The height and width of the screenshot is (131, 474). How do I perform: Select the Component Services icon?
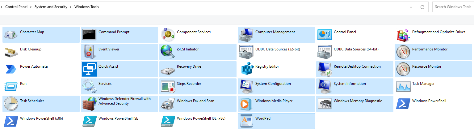click(168, 35)
